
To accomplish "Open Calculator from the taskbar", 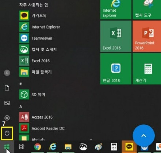I will (x=114, y=147).
